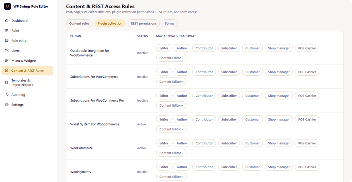Click the Audit log icon
Screen dimensions: 352x182
[7, 95]
